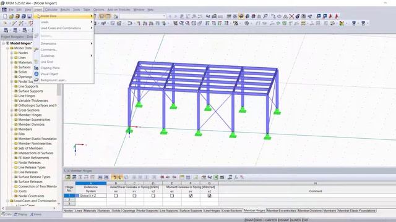Select Nodal Releases in navigator tree
Screen dimensions: 396x222
pyautogui.click(x=29, y=163)
